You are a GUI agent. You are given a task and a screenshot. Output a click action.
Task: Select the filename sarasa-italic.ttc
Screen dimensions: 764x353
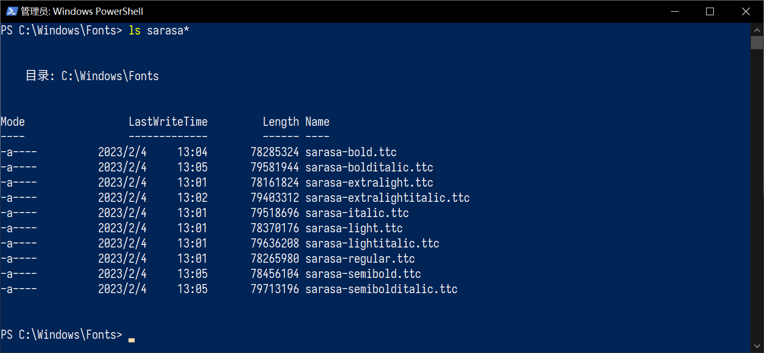[x=357, y=213]
